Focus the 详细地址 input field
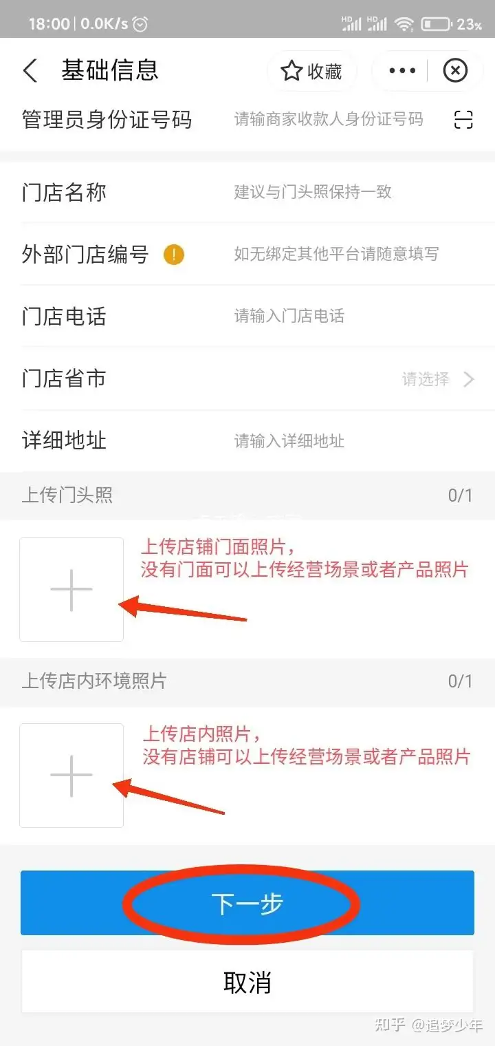This screenshot has height=1046, width=495. [355, 441]
